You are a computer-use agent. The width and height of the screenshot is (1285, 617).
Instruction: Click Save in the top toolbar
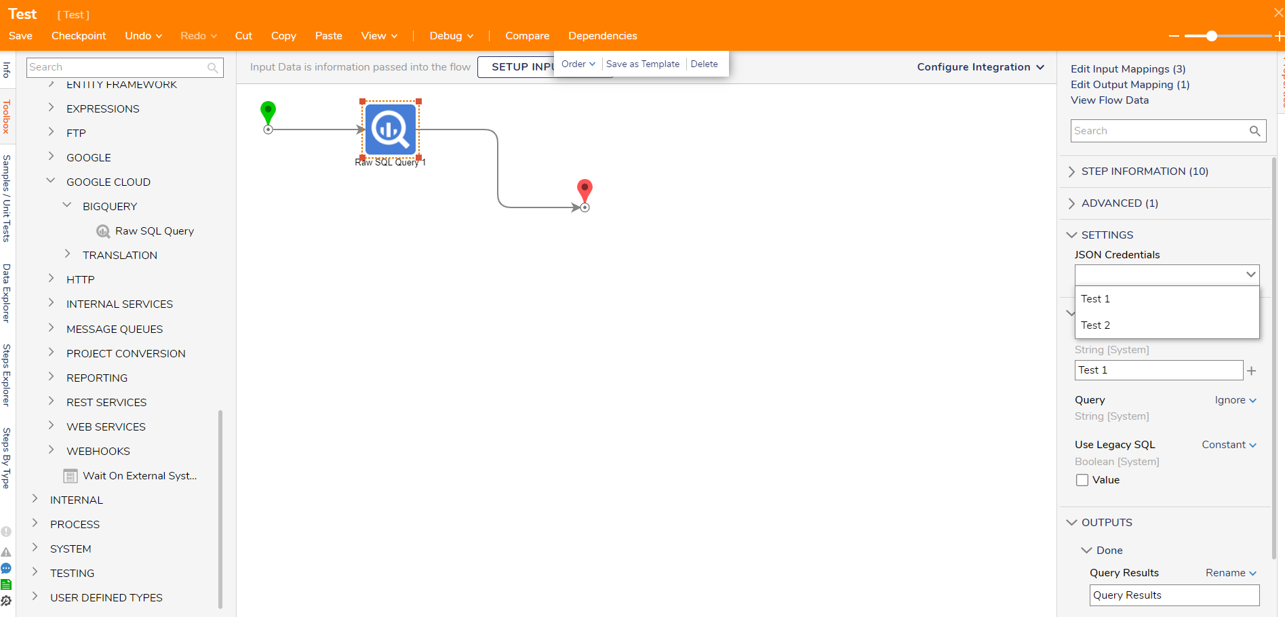coord(20,36)
